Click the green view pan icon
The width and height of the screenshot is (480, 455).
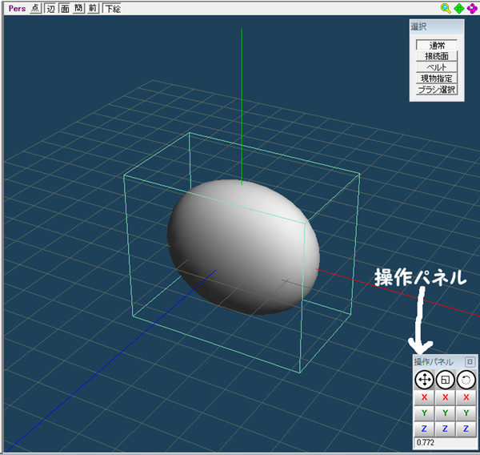coord(459,8)
